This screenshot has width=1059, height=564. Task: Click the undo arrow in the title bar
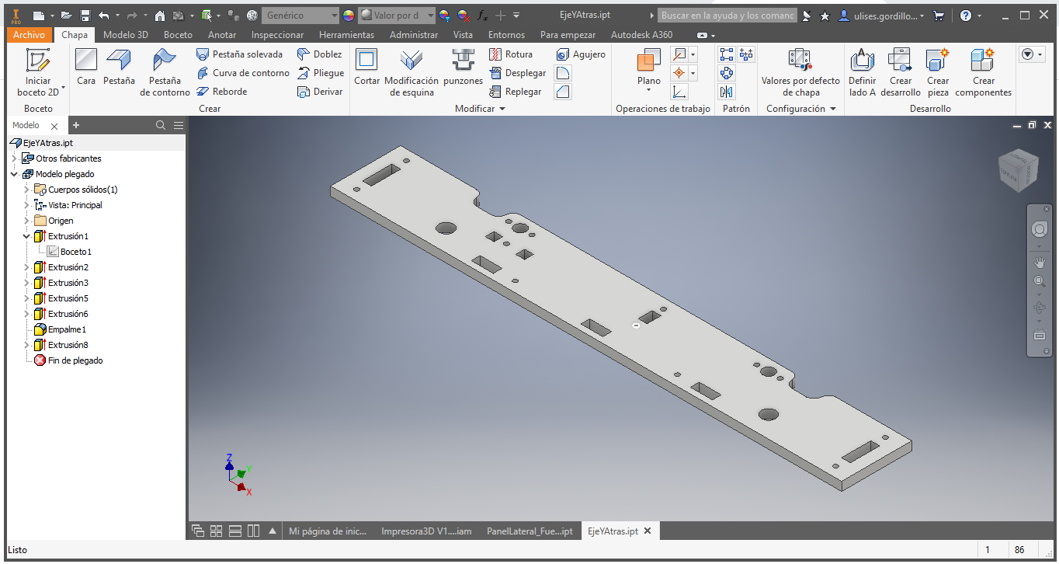pyautogui.click(x=104, y=16)
